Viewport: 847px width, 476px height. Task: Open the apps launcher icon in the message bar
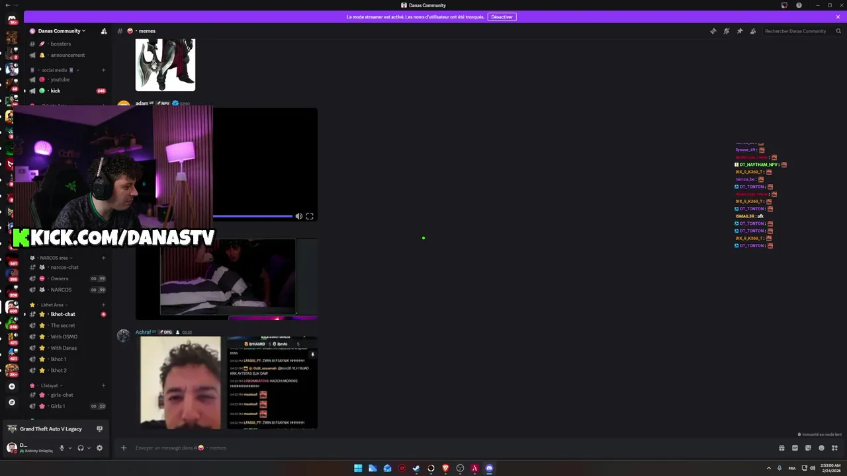(834, 448)
